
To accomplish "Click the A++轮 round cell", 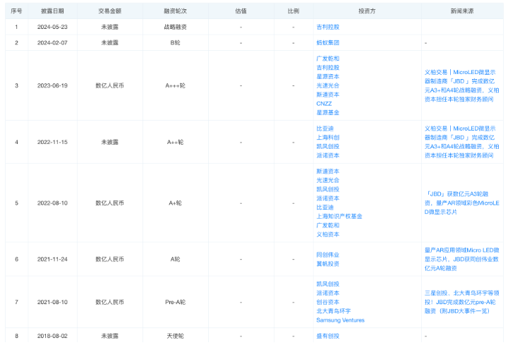I will point(175,142).
